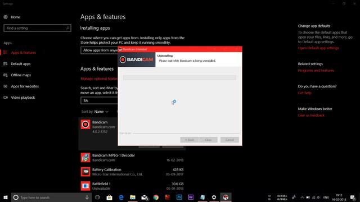
Task: Open the Sort by Name dropdown
Action: click(x=95, y=112)
